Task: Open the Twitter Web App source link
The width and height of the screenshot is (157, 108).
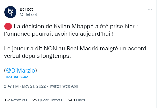Action: coord(64,86)
